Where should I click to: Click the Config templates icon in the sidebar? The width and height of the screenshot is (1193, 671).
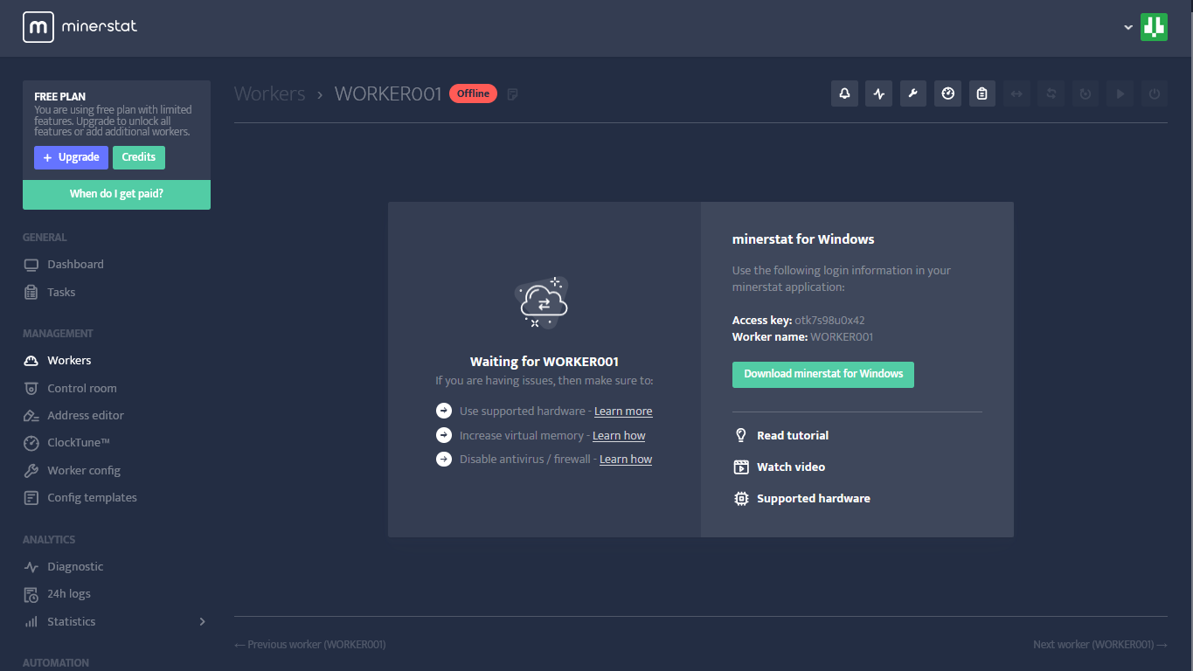pos(31,498)
